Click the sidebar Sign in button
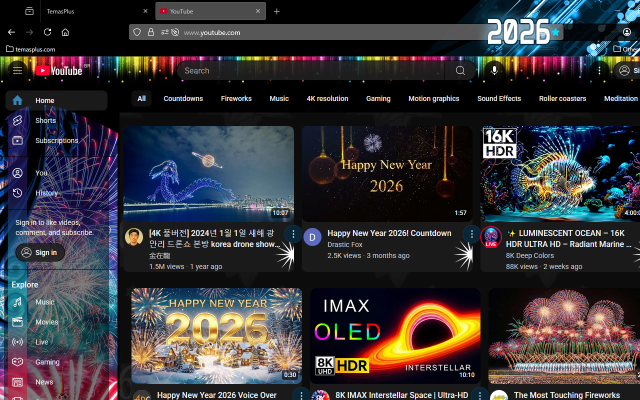The image size is (640, 400). pos(40,252)
